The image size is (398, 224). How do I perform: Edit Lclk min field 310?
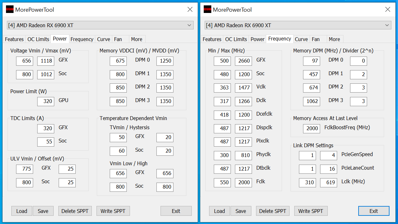(307, 183)
